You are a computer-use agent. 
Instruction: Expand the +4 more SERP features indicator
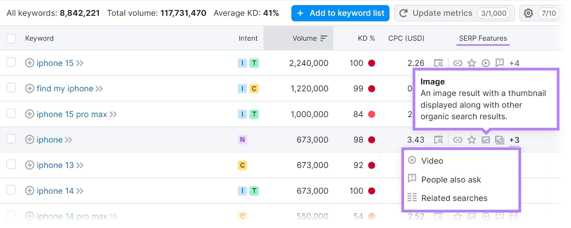click(514, 63)
